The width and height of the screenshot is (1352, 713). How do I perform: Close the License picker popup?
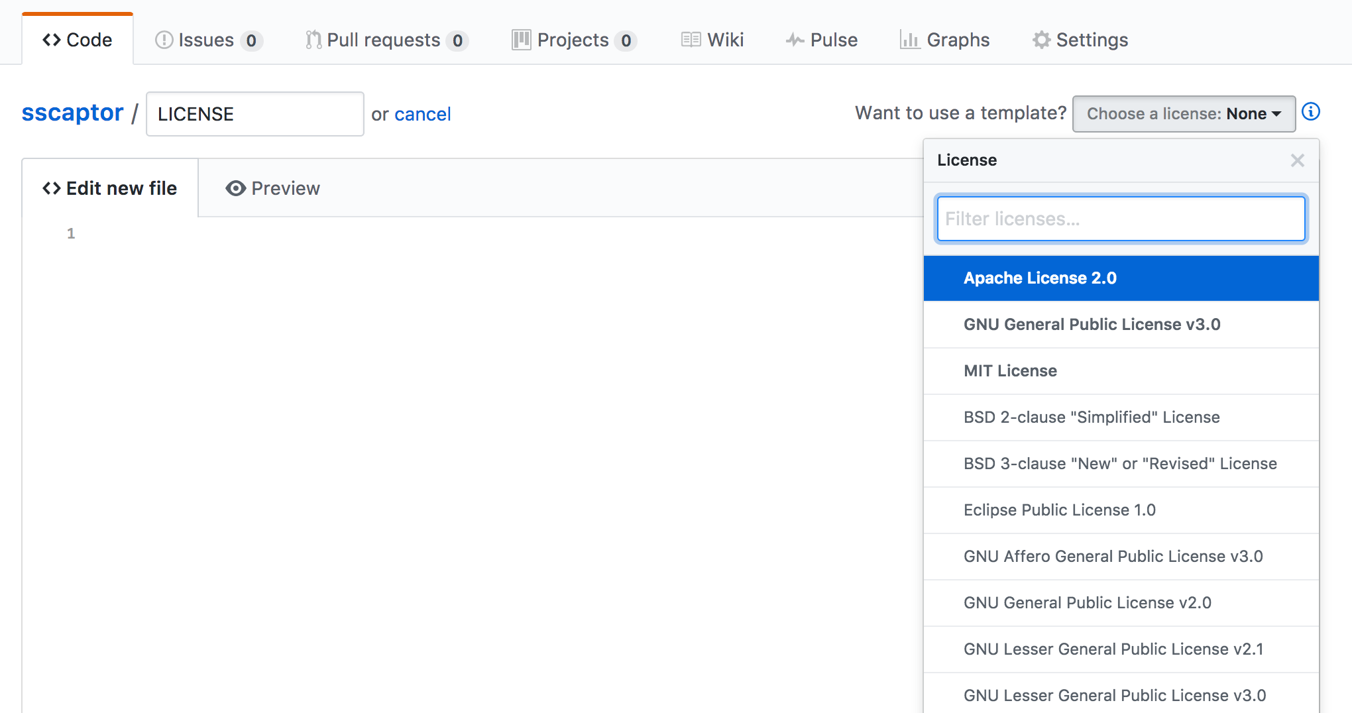click(1296, 160)
